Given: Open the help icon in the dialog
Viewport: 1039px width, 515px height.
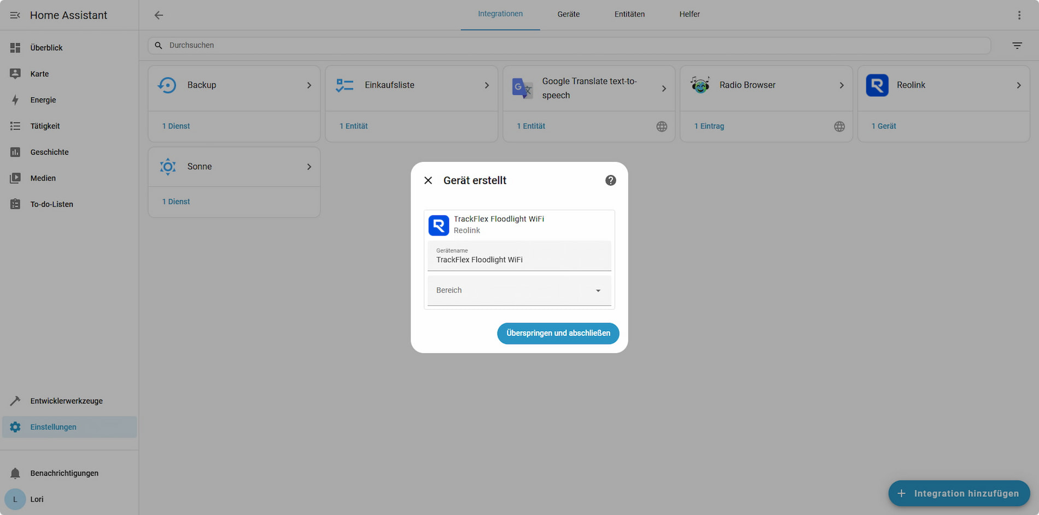Looking at the screenshot, I should pyautogui.click(x=611, y=180).
